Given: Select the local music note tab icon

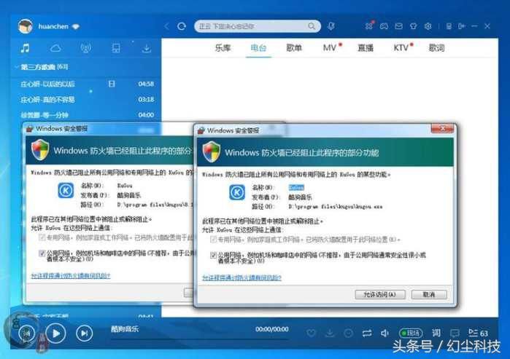Looking at the screenshot, I should tap(25, 48).
